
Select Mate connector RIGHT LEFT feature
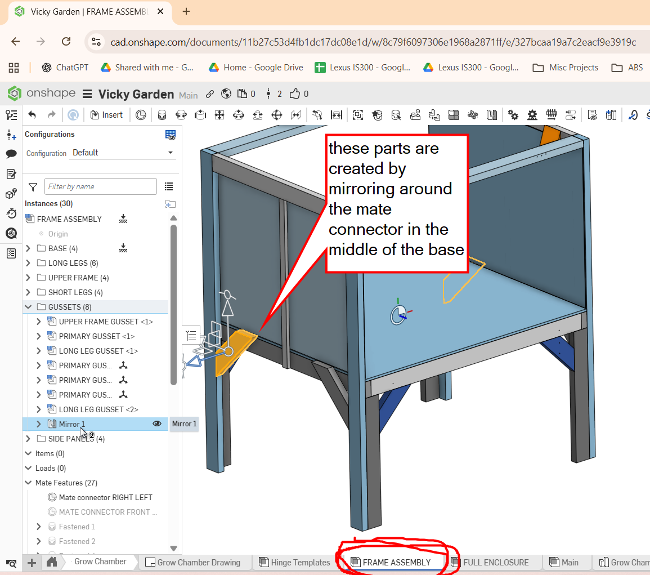105,497
